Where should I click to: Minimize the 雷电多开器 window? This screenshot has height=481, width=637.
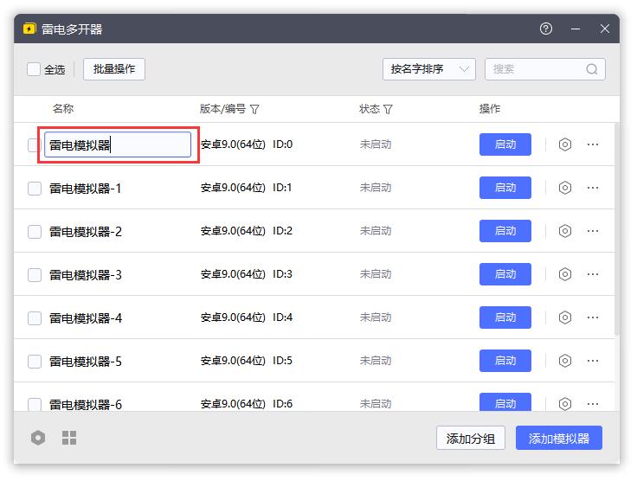pos(576,29)
